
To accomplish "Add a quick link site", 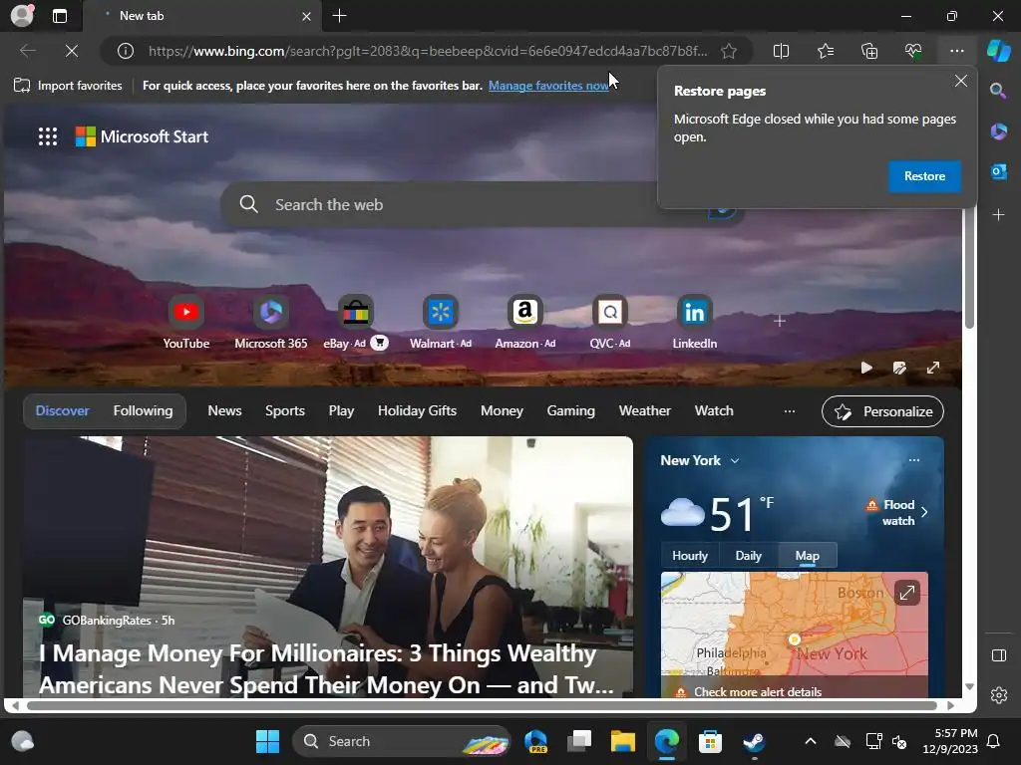I will tap(780, 321).
